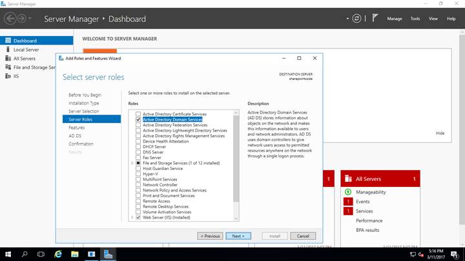Go to Before You Begin wizard step
The width and height of the screenshot is (465, 261).
pyautogui.click(x=85, y=95)
